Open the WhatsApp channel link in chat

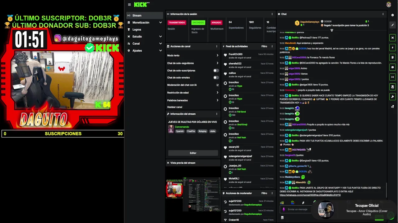(310, 195)
